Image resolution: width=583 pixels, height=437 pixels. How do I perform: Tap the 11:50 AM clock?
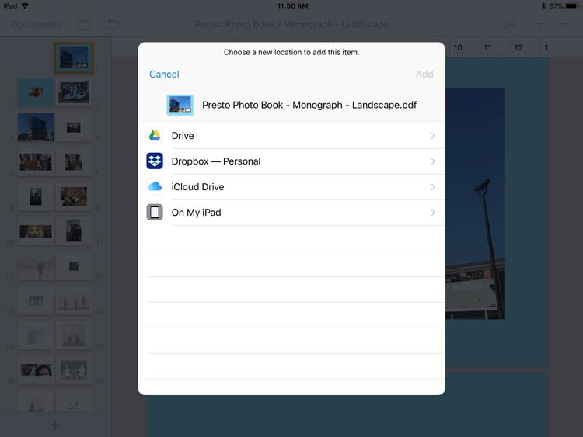(x=292, y=6)
